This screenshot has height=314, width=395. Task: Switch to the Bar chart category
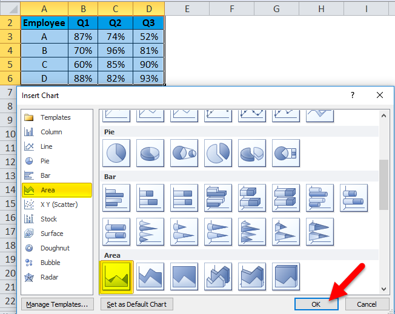pos(57,175)
